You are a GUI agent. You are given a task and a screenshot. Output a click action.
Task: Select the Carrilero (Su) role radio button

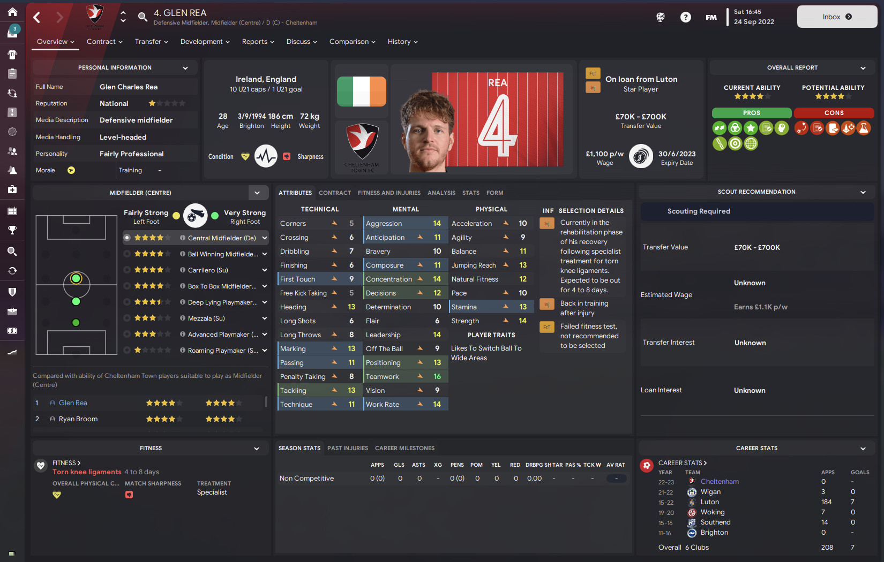[127, 270]
